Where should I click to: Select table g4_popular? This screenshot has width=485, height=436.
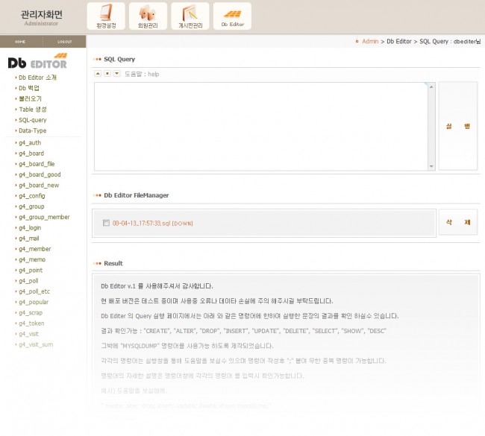(x=34, y=302)
